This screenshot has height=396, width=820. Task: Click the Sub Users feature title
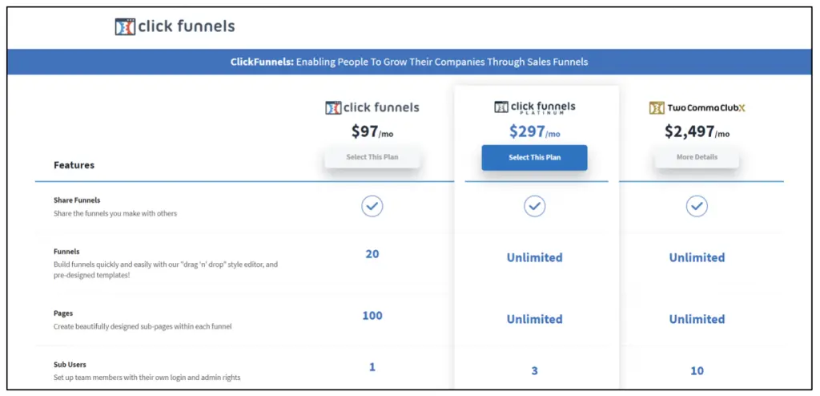70,364
